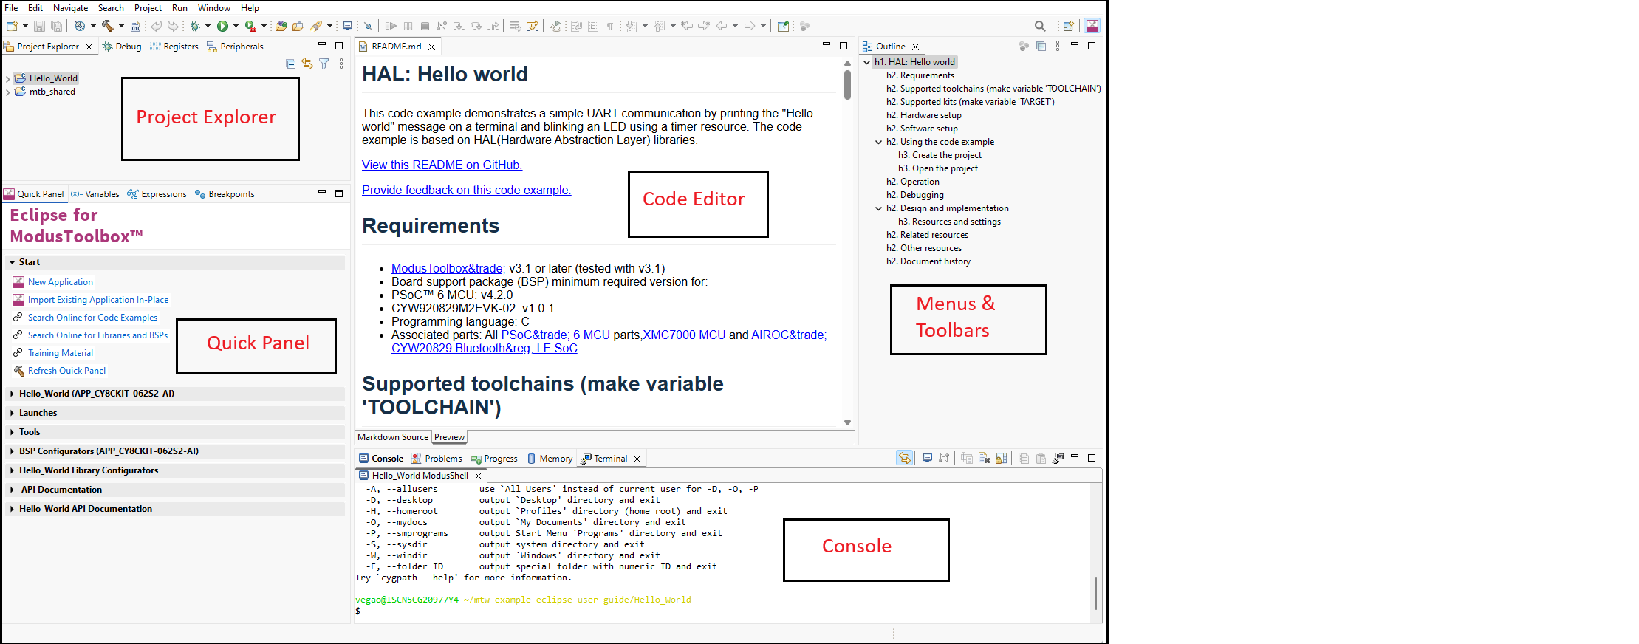Screen dimensions: 1639x644
Task: Click the Open Type folder toolbar icon
Action: point(281,26)
